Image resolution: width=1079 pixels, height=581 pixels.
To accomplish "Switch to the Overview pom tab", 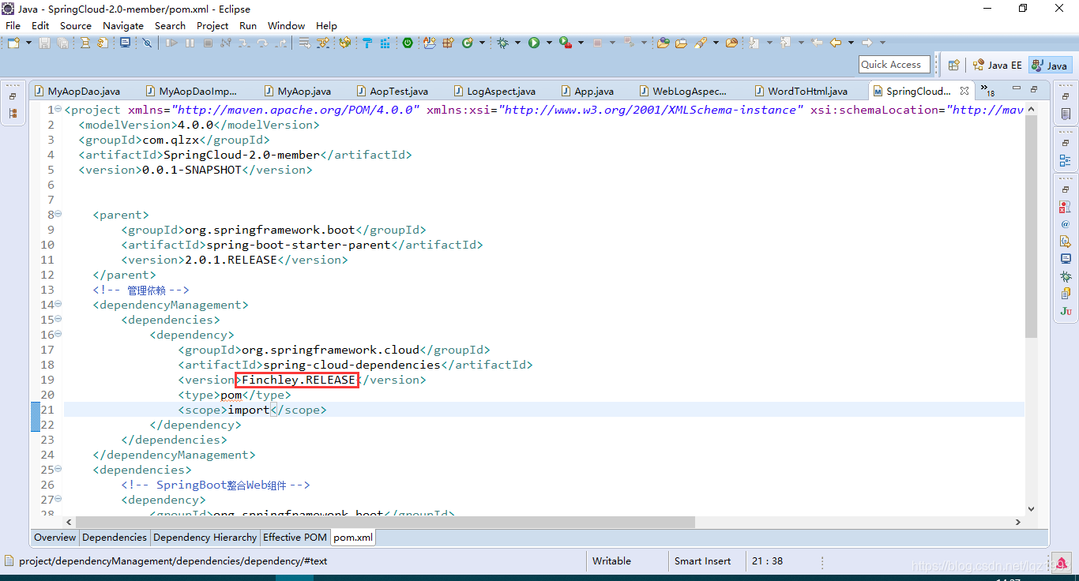I will [55, 538].
